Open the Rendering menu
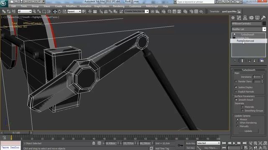Image resolution: width=268 pixels, height=150 pixels. 119,6
